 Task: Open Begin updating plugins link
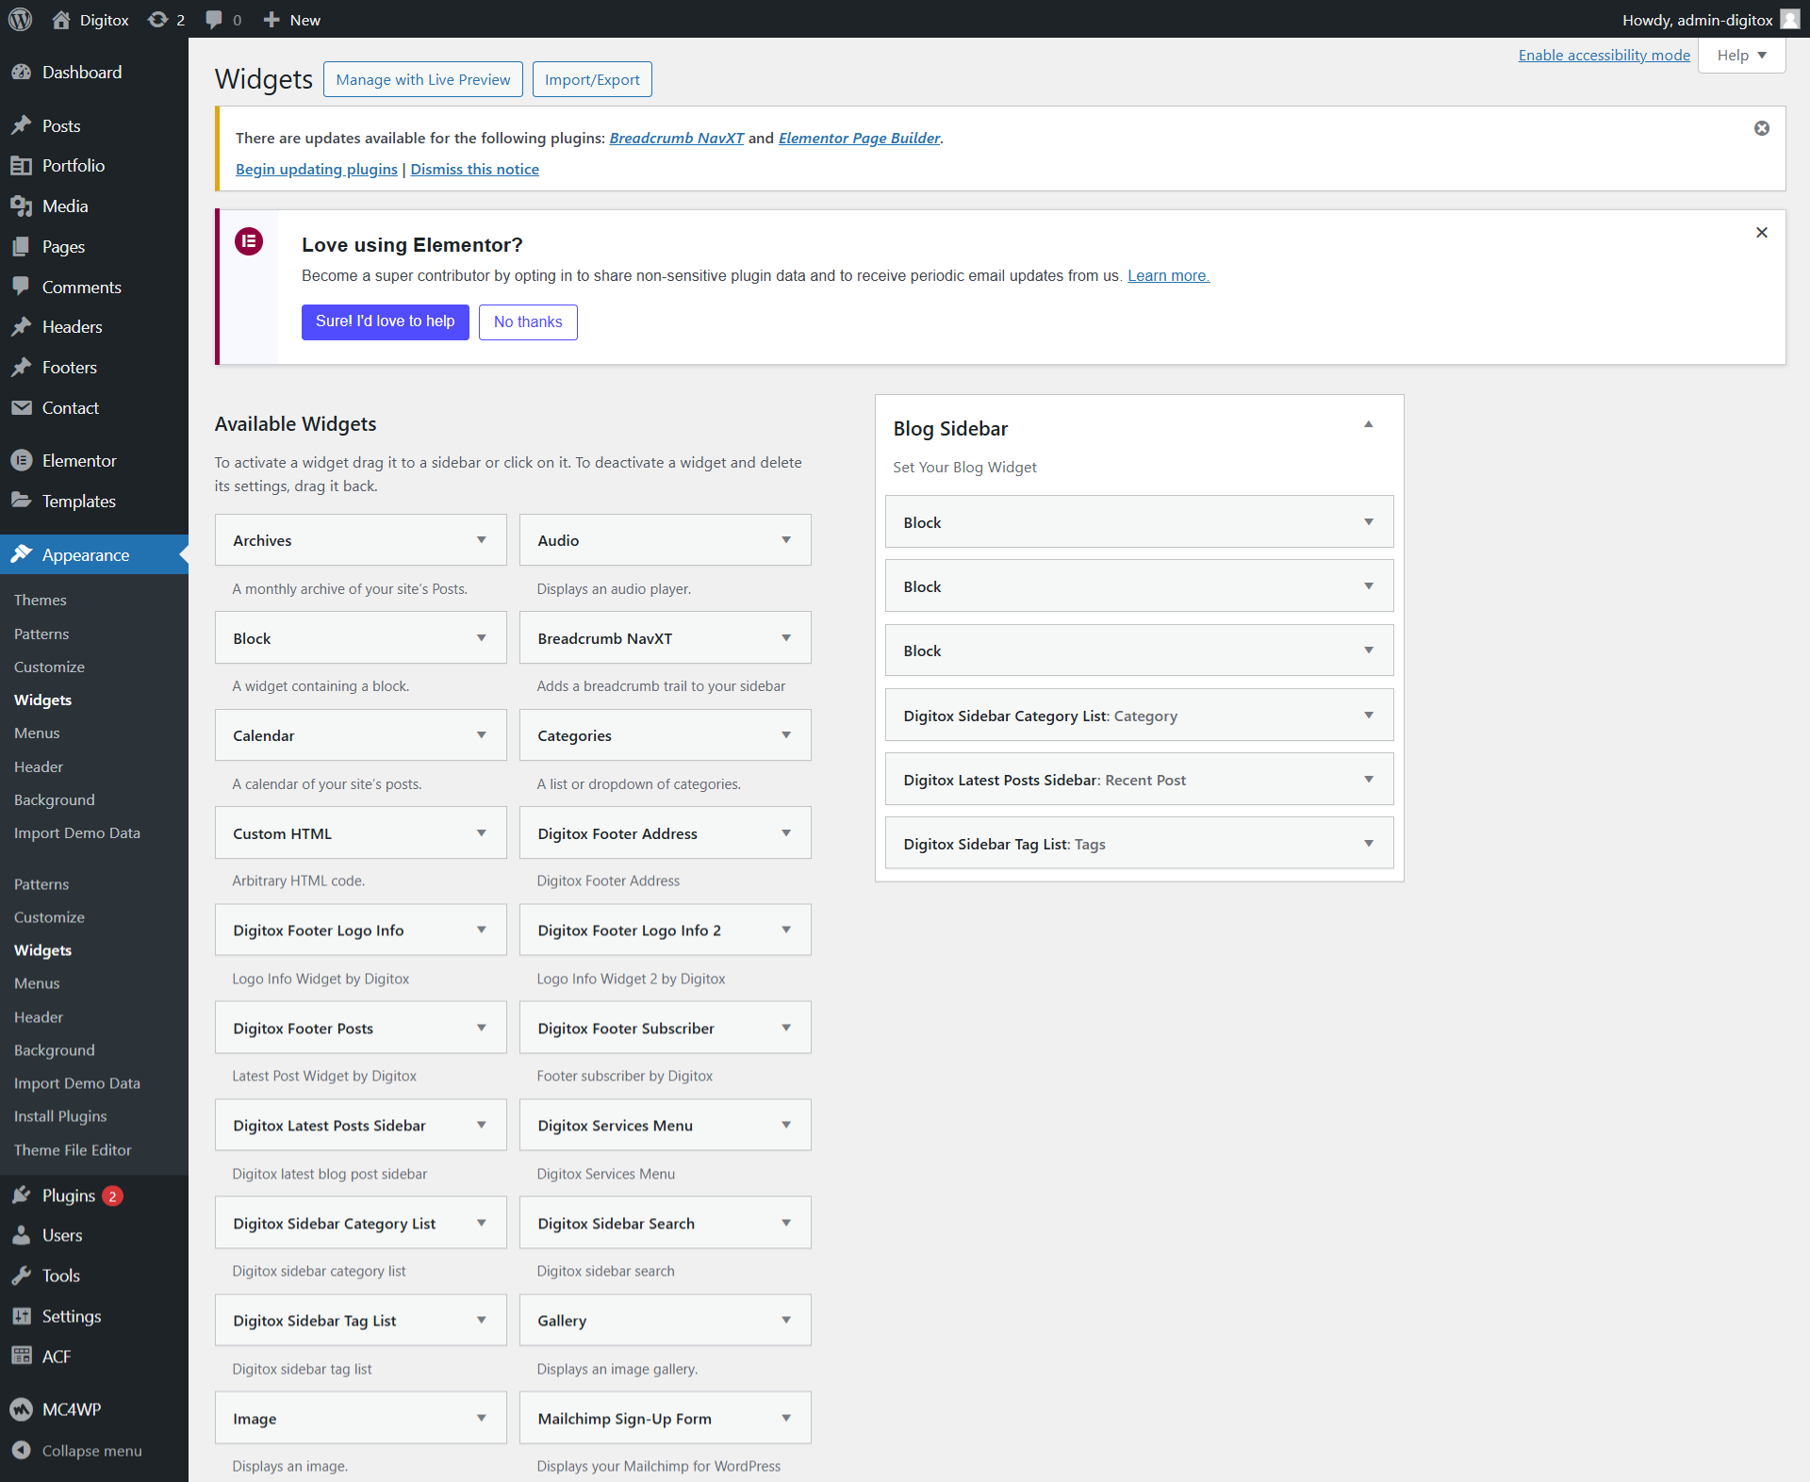coord(317,170)
